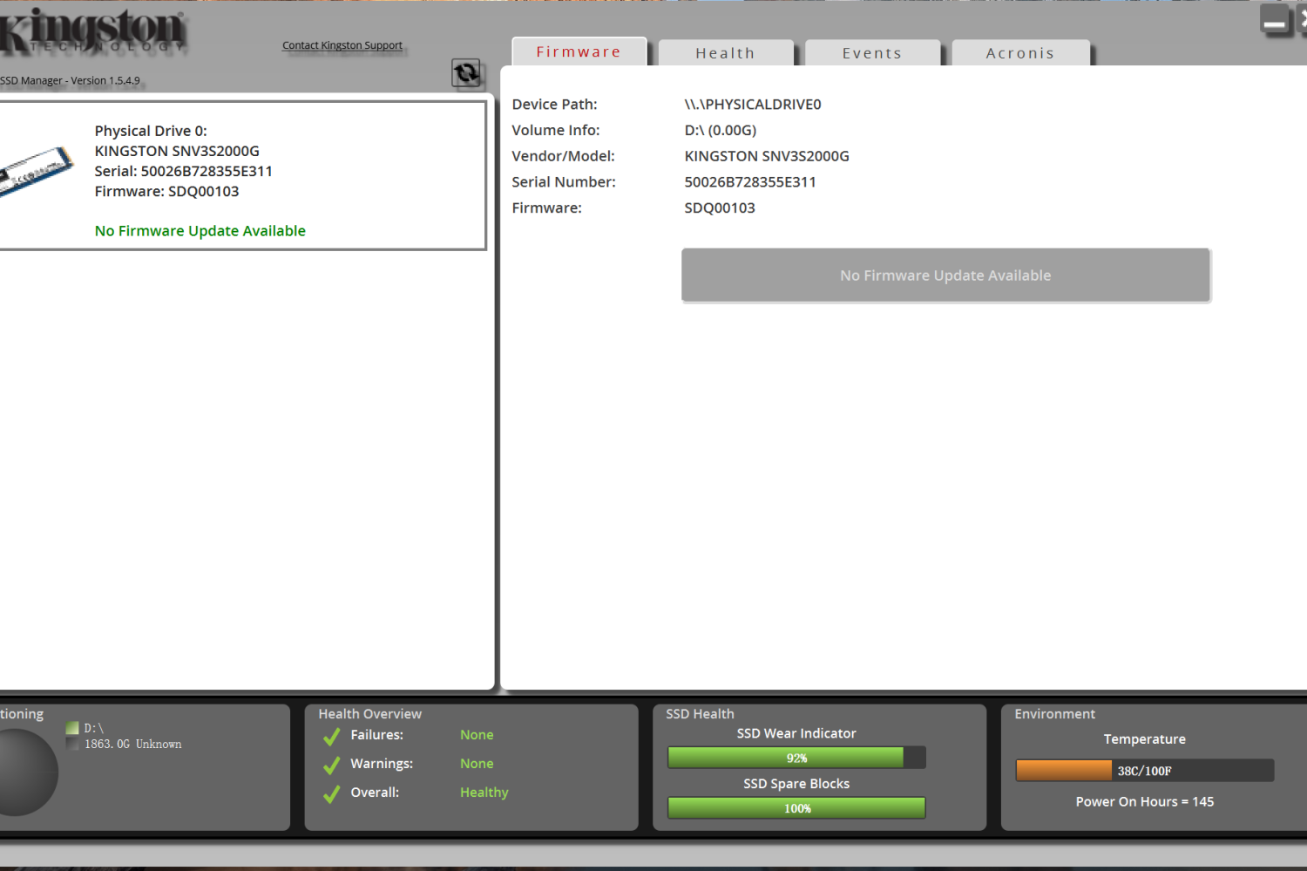Open the Health tab

pos(725,53)
